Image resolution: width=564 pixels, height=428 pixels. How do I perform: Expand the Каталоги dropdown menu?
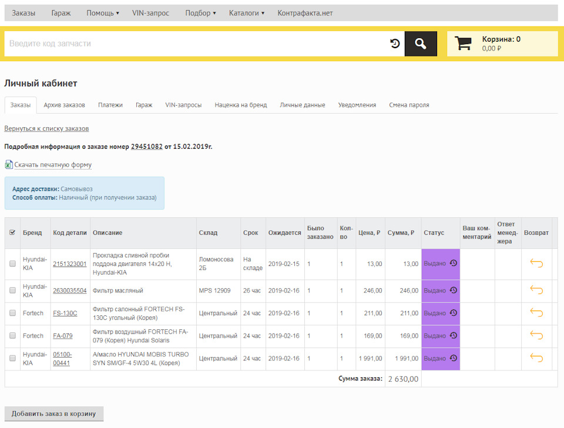tap(246, 13)
